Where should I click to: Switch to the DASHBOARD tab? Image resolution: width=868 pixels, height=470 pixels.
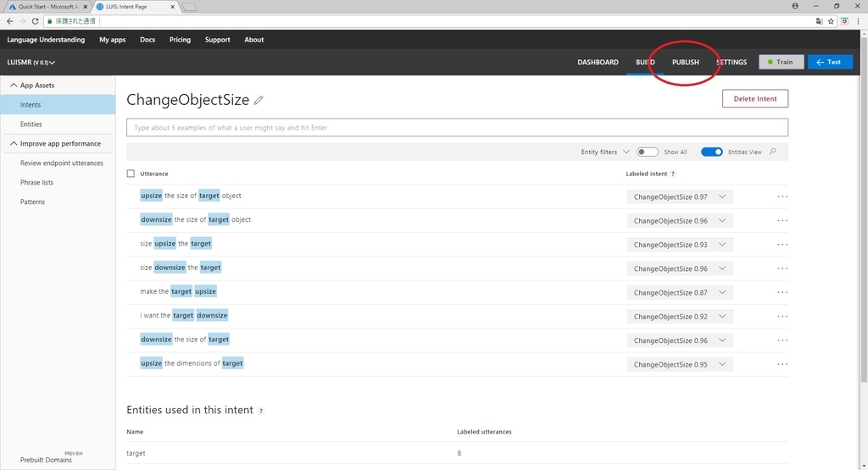point(598,62)
